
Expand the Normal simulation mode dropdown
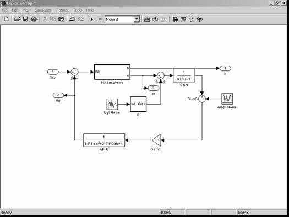pos(137,19)
